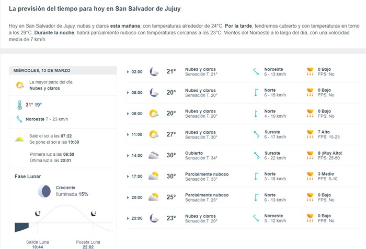Click the moon-and-cloud icon at 05:00
Image resolution: width=366 pixels, height=249 pixels.
coord(154,93)
